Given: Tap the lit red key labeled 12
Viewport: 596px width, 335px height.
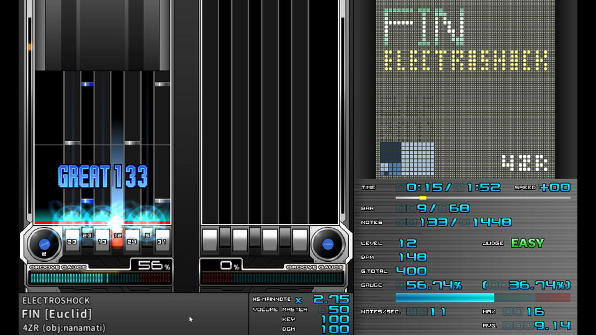Looking at the screenshot, I should [117, 238].
